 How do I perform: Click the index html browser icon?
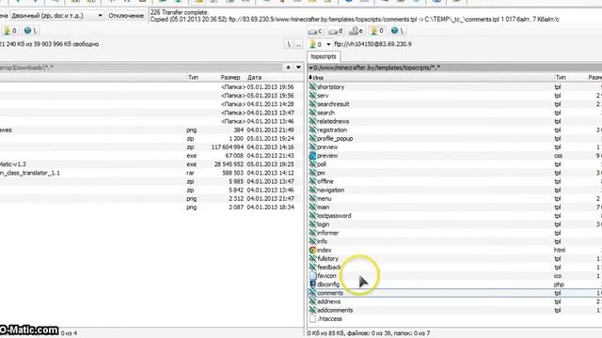click(312, 250)
